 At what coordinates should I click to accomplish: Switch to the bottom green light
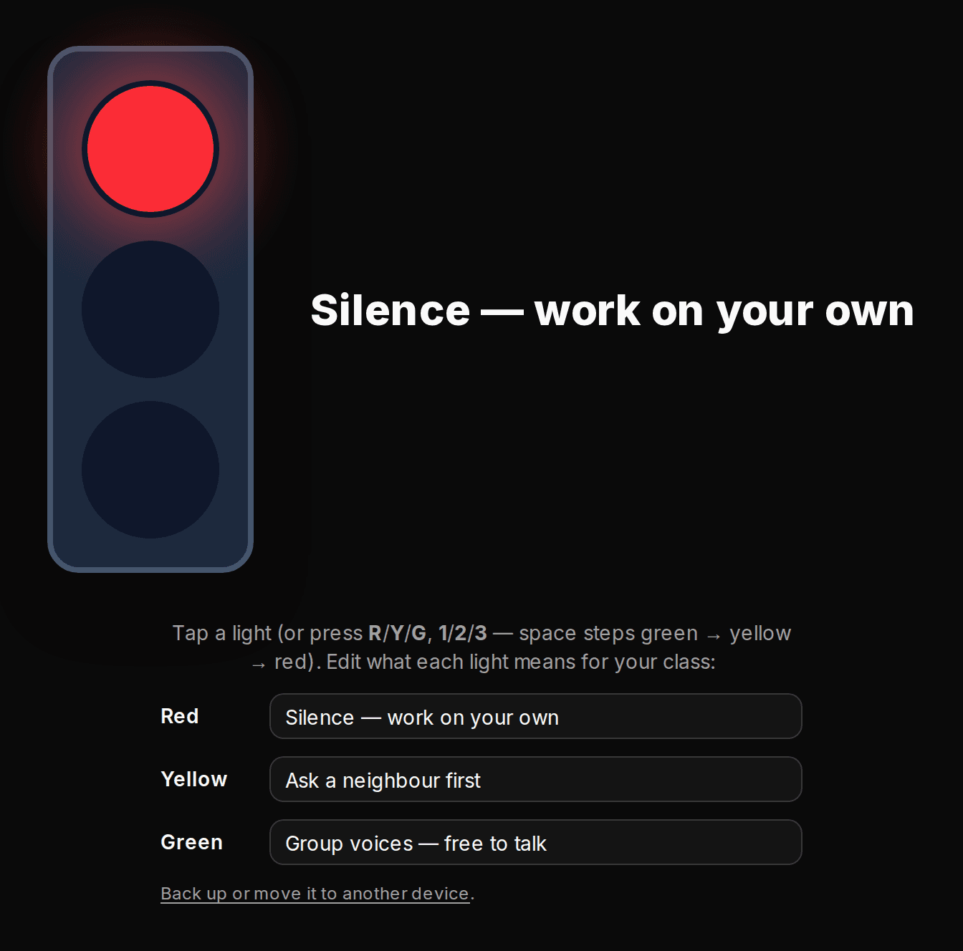(x=150, y=470)
